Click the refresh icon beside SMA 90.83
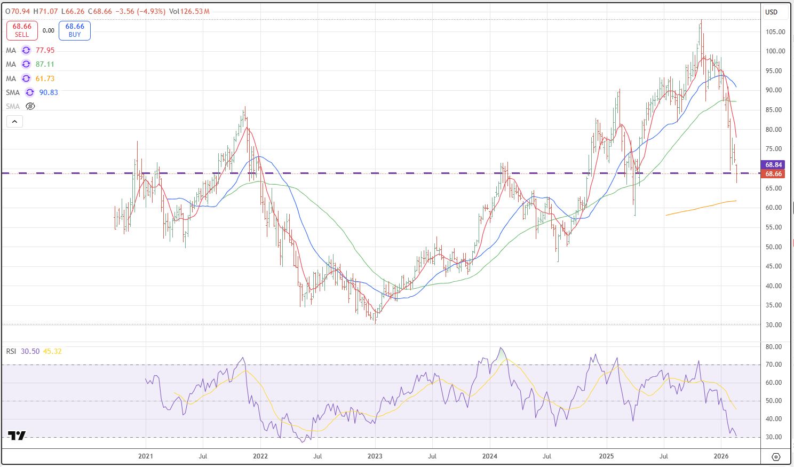This screenshot has width=794, height=467. click(x=30, y=92)
